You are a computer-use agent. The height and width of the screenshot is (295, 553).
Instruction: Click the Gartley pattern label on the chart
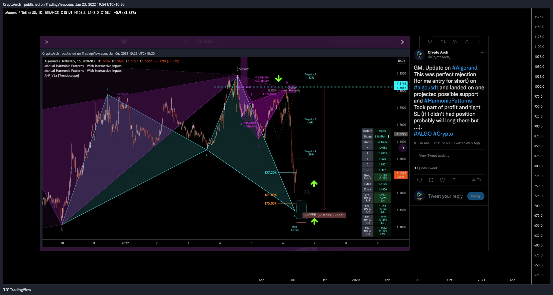point(244,69)
